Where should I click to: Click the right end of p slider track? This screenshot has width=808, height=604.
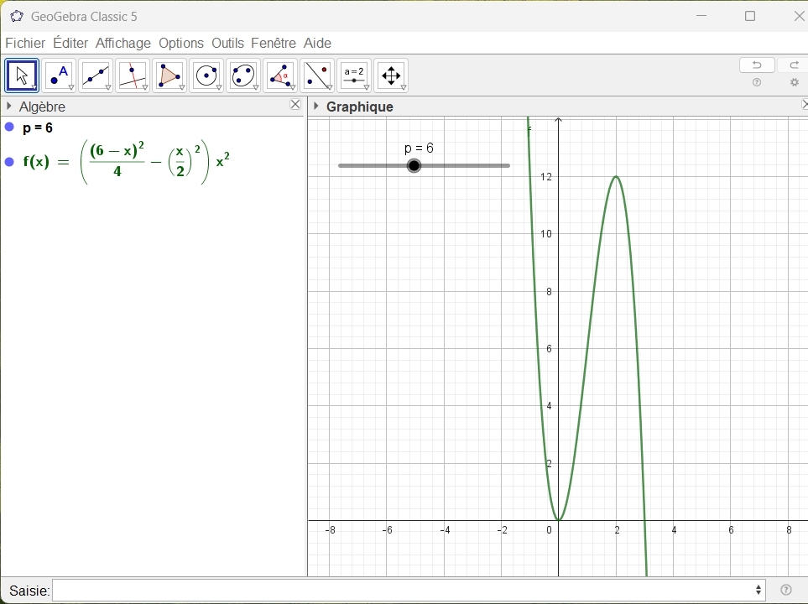(x=508, y=165)
